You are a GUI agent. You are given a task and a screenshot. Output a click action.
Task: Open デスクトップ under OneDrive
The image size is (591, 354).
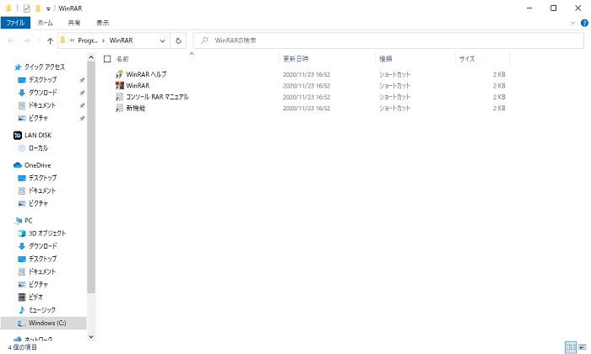pos(42,178)
